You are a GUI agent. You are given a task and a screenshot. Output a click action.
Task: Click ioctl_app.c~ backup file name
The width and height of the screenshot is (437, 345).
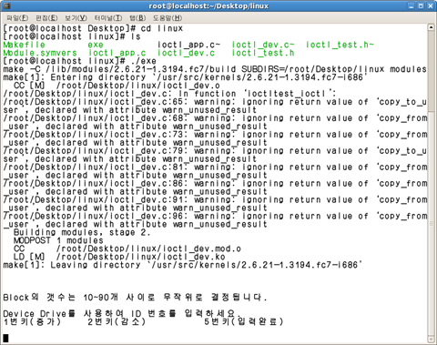pyautogui.click(x=188, y=45)
